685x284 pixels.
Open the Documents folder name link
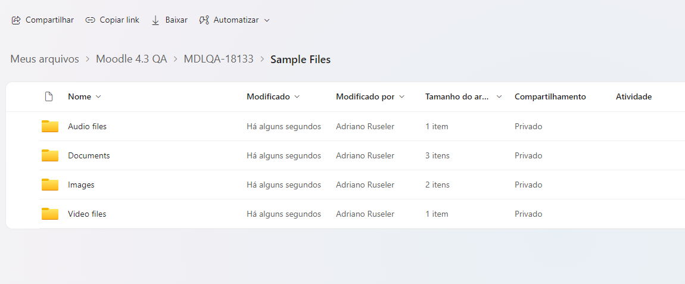point(89,155)
